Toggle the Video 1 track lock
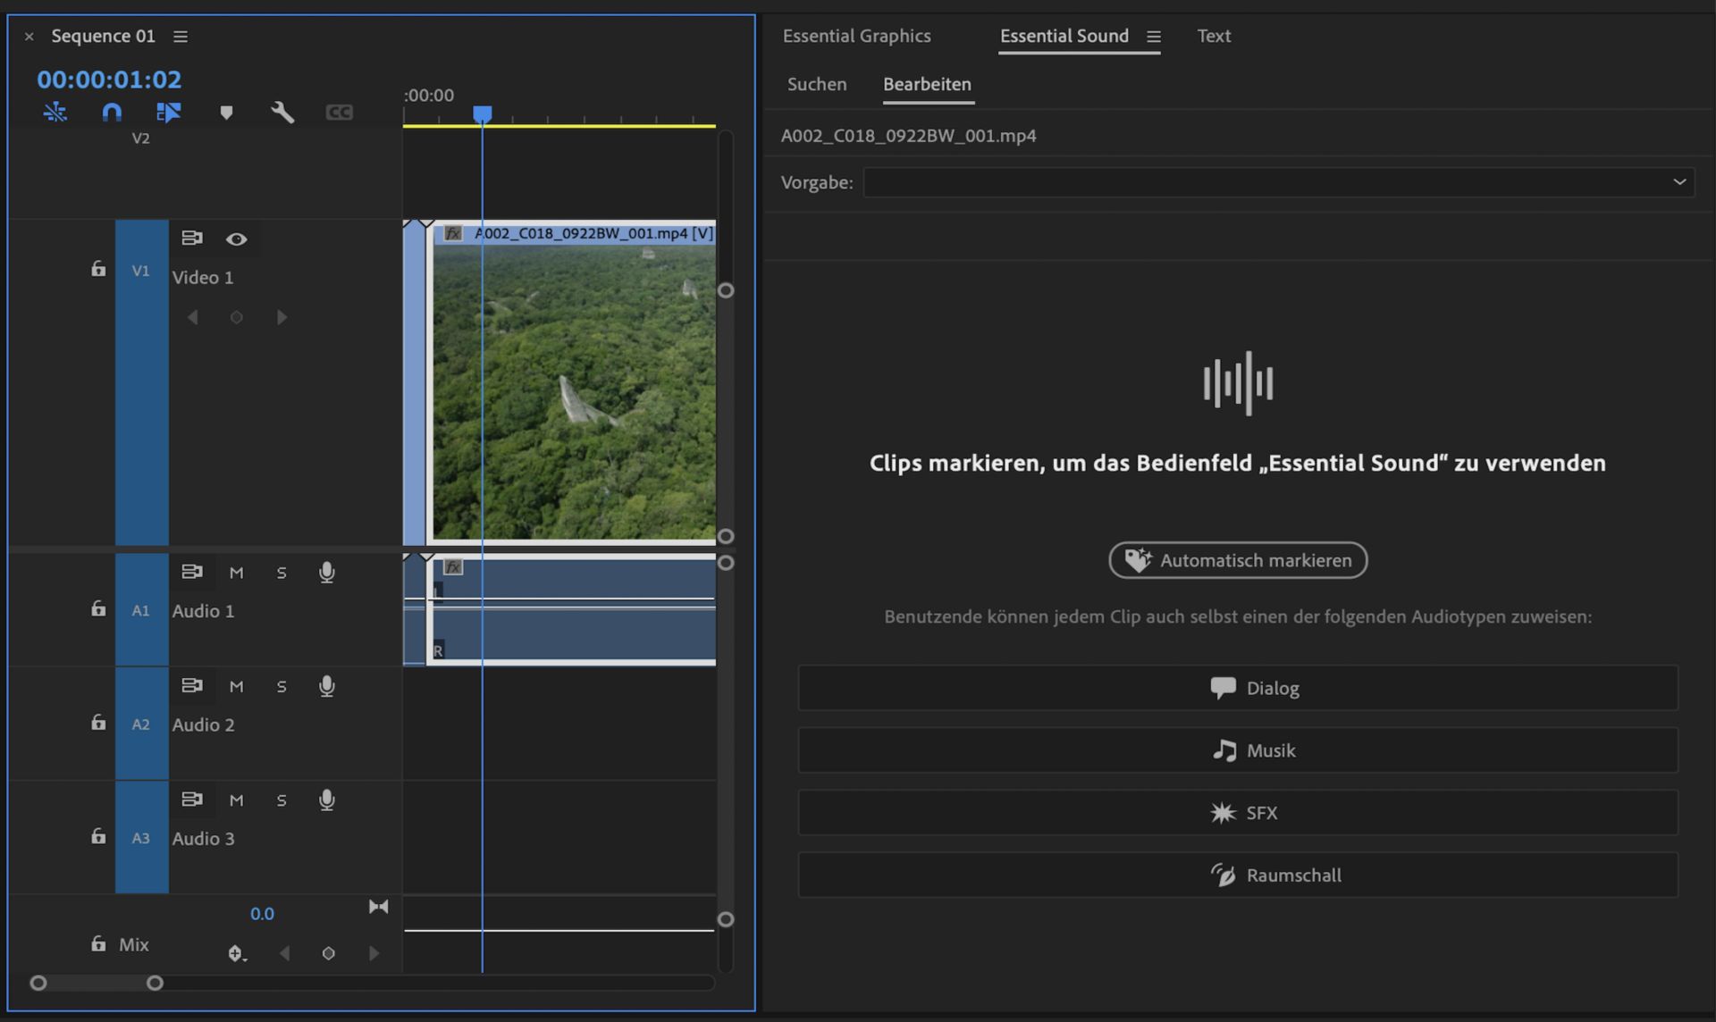Image resolution: width=1716 pixels, height=1022 pixels. 98,269
